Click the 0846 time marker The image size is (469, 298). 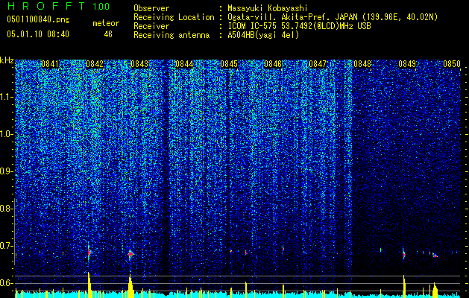click(273, 64)
